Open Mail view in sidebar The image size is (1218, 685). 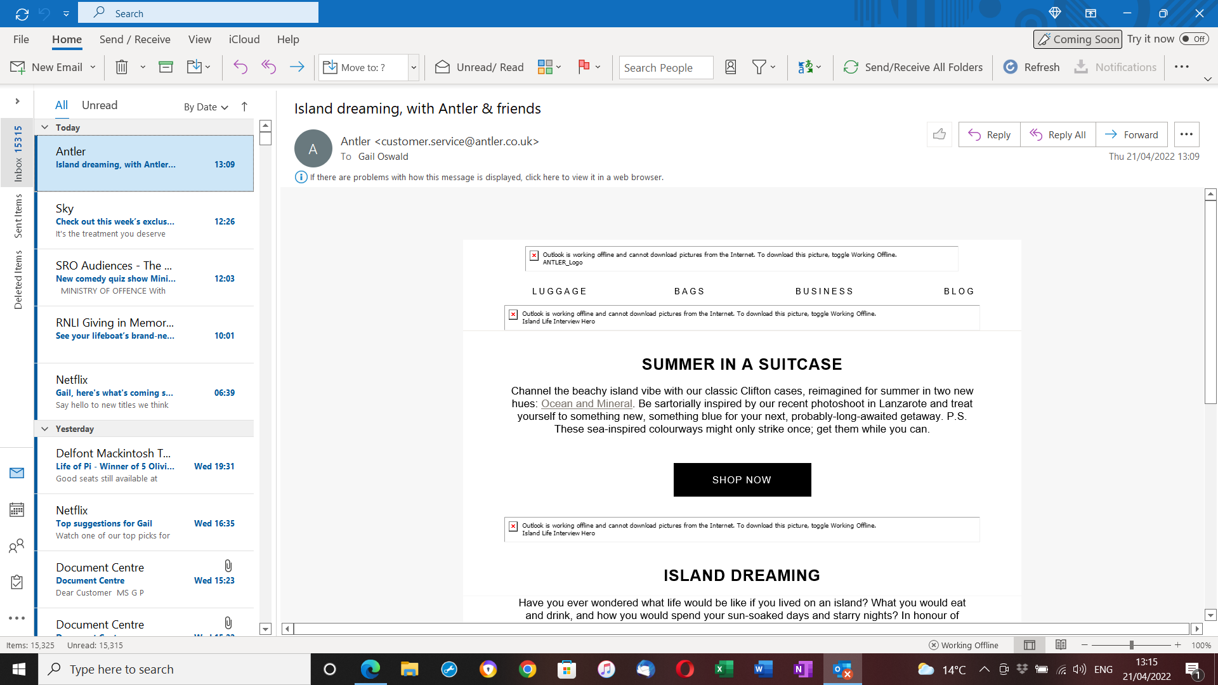click(x=17, y=473)
